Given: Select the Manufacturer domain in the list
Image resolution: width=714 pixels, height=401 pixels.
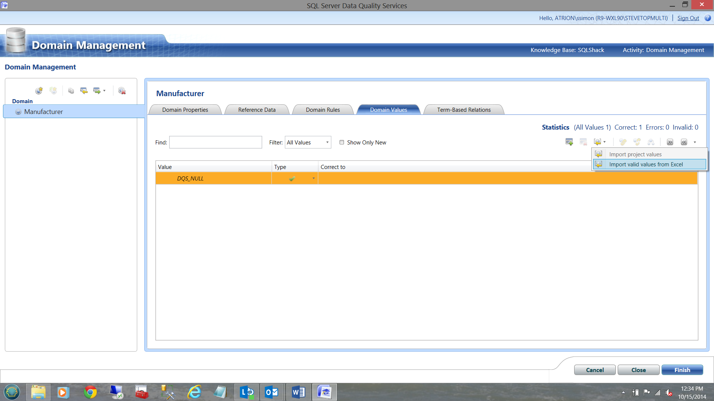Looking at the screenshot, I should (x=44, y=112).
